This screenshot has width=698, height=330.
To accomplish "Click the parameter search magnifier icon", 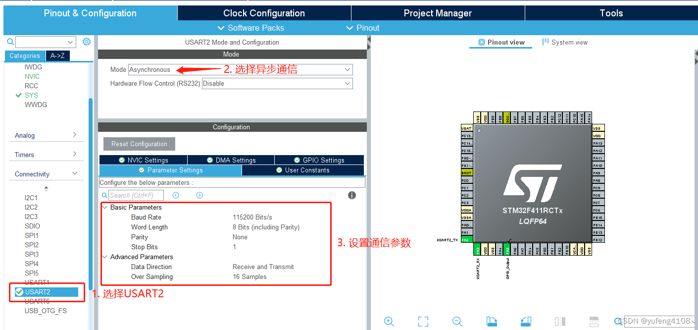I will click(104, 195).
